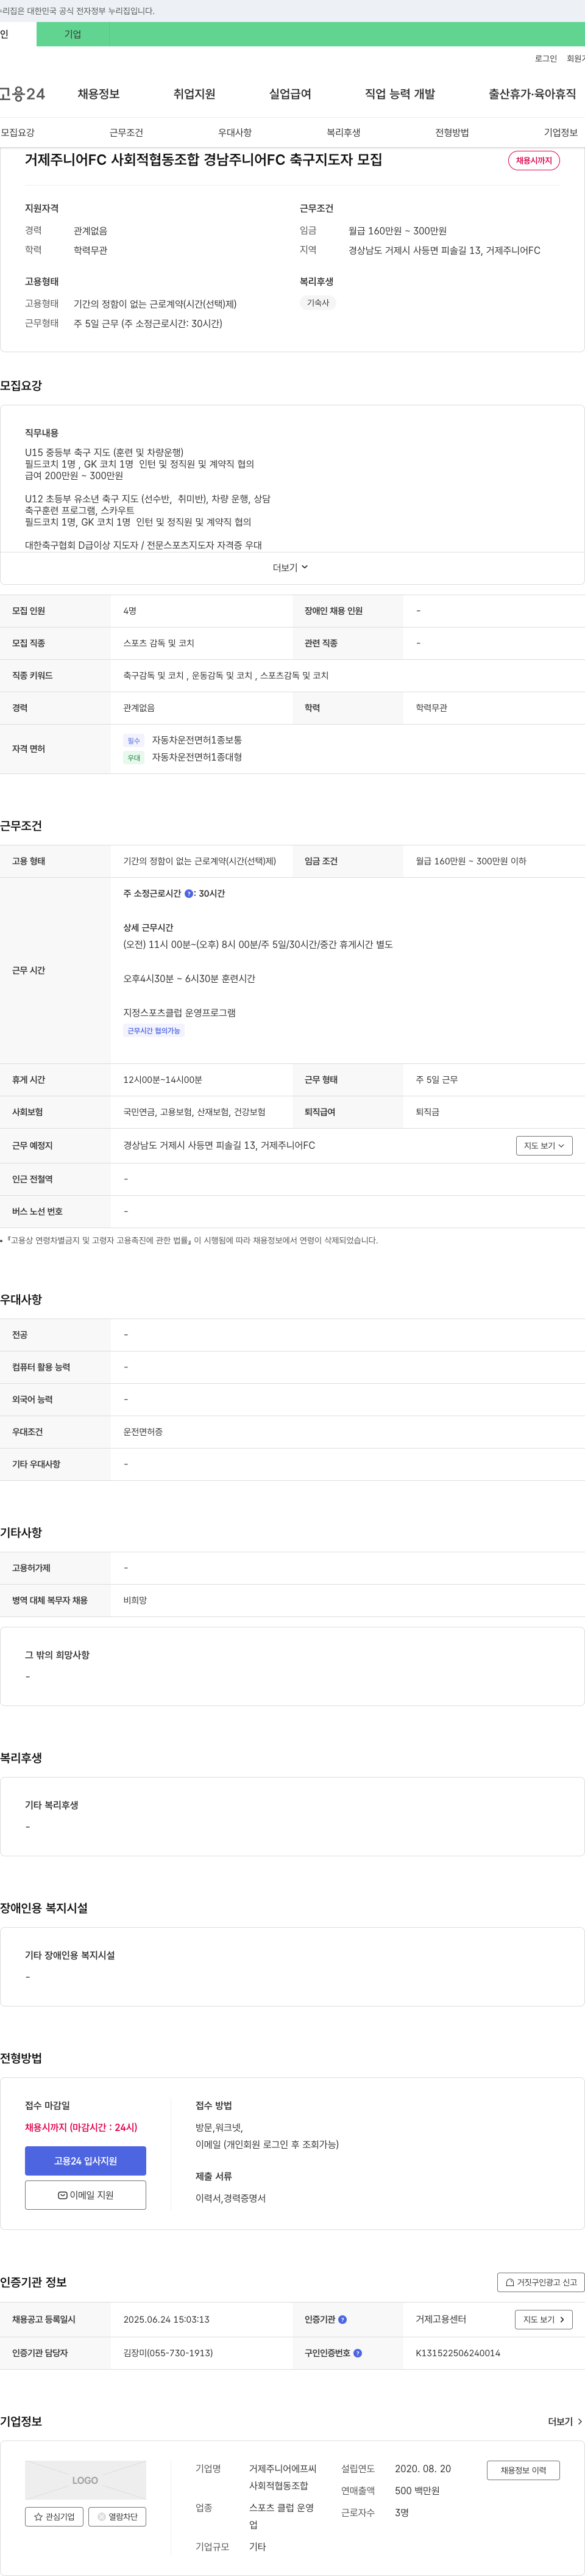The image size is (585, 2576).
Task: Click the 거짓구인광고 신고 button
Action: pyautogui.click(x=541, y=2282)
